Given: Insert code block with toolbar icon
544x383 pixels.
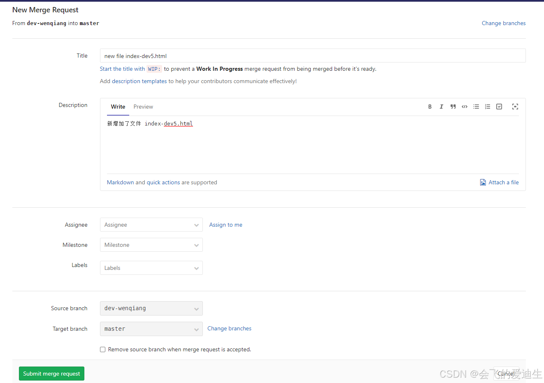Looking at the screenshot, I should coord(465,107).
